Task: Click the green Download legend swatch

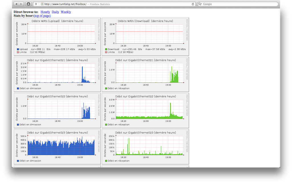Action: [106, 49]
